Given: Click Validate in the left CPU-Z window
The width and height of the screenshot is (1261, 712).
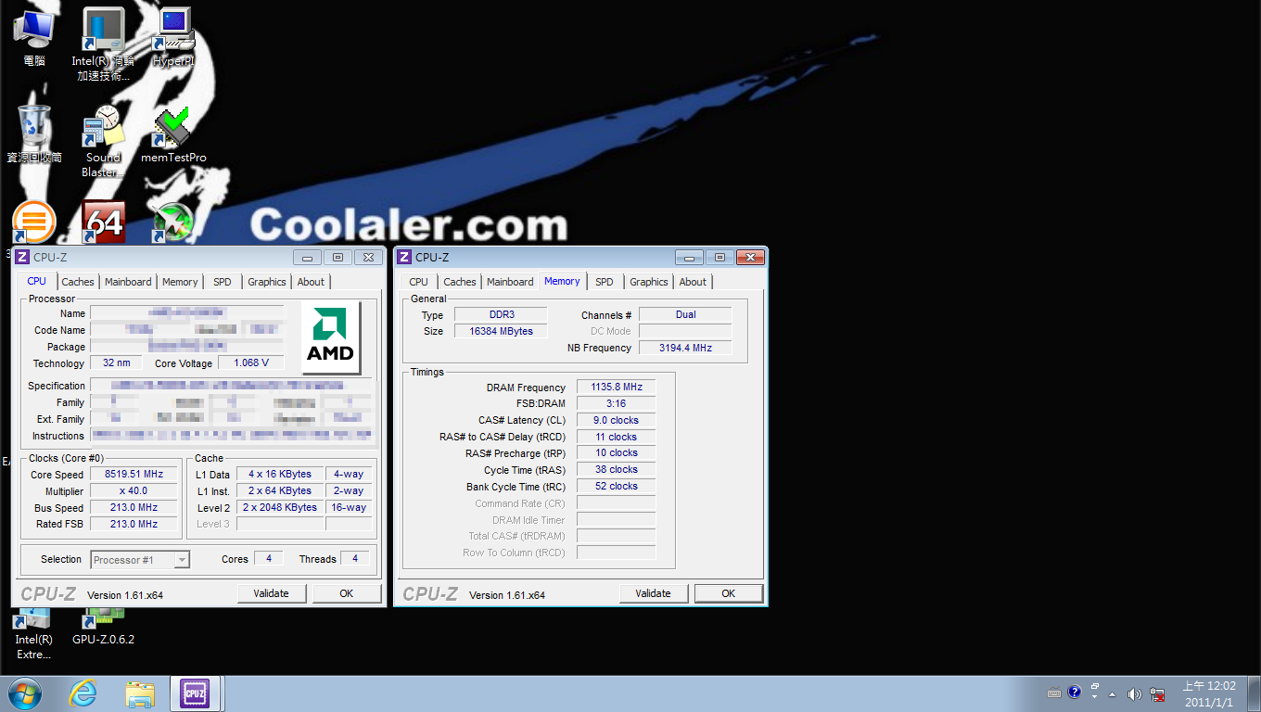Looking at the screenshot, I should pyautogui.click(x=272, y=593).
